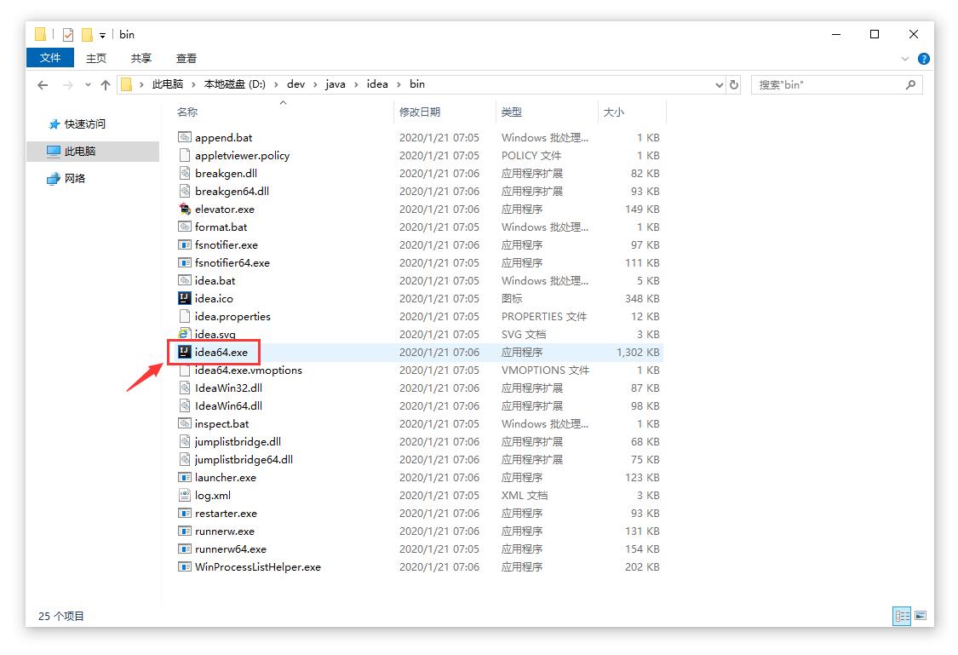The image size is (958, 655).
Task: Select 网络 in navigation pane
Action: pyautogui.click(x=75, y=178)
